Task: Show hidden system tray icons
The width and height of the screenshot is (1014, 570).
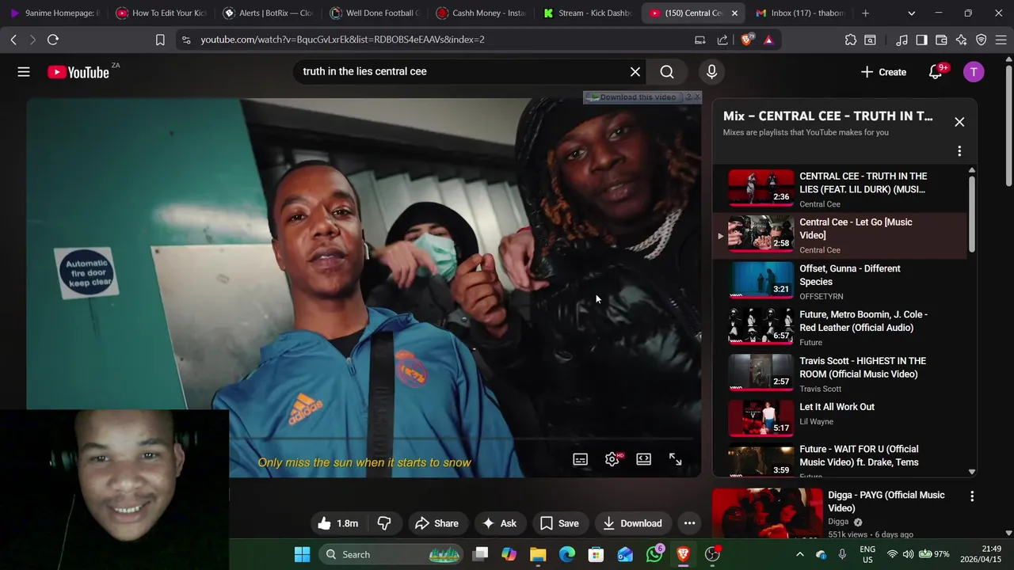Action: (x=799, y=554)
